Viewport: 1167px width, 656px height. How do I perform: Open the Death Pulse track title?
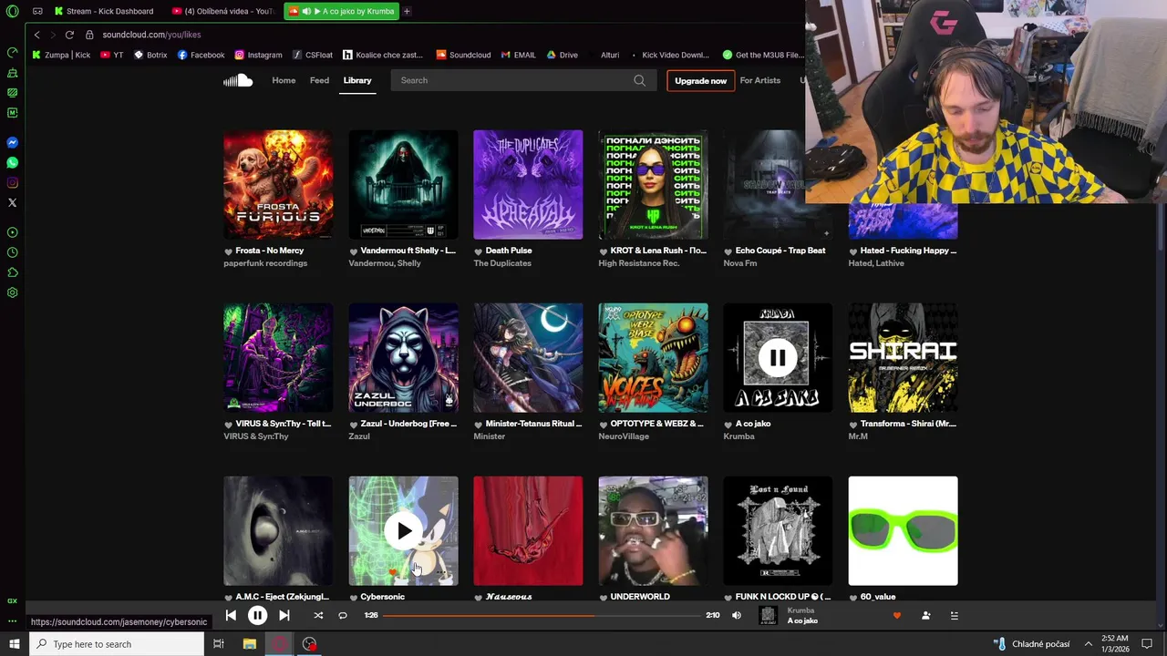coord(509,251)
